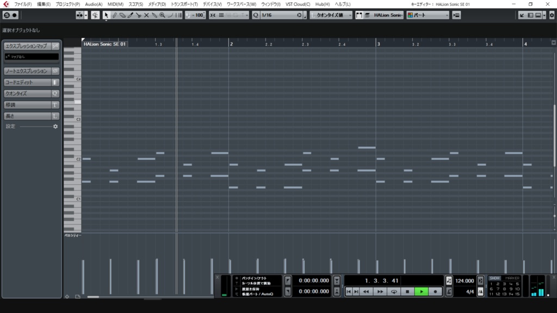Click ruler at bar 3

(x=379, y=44)
